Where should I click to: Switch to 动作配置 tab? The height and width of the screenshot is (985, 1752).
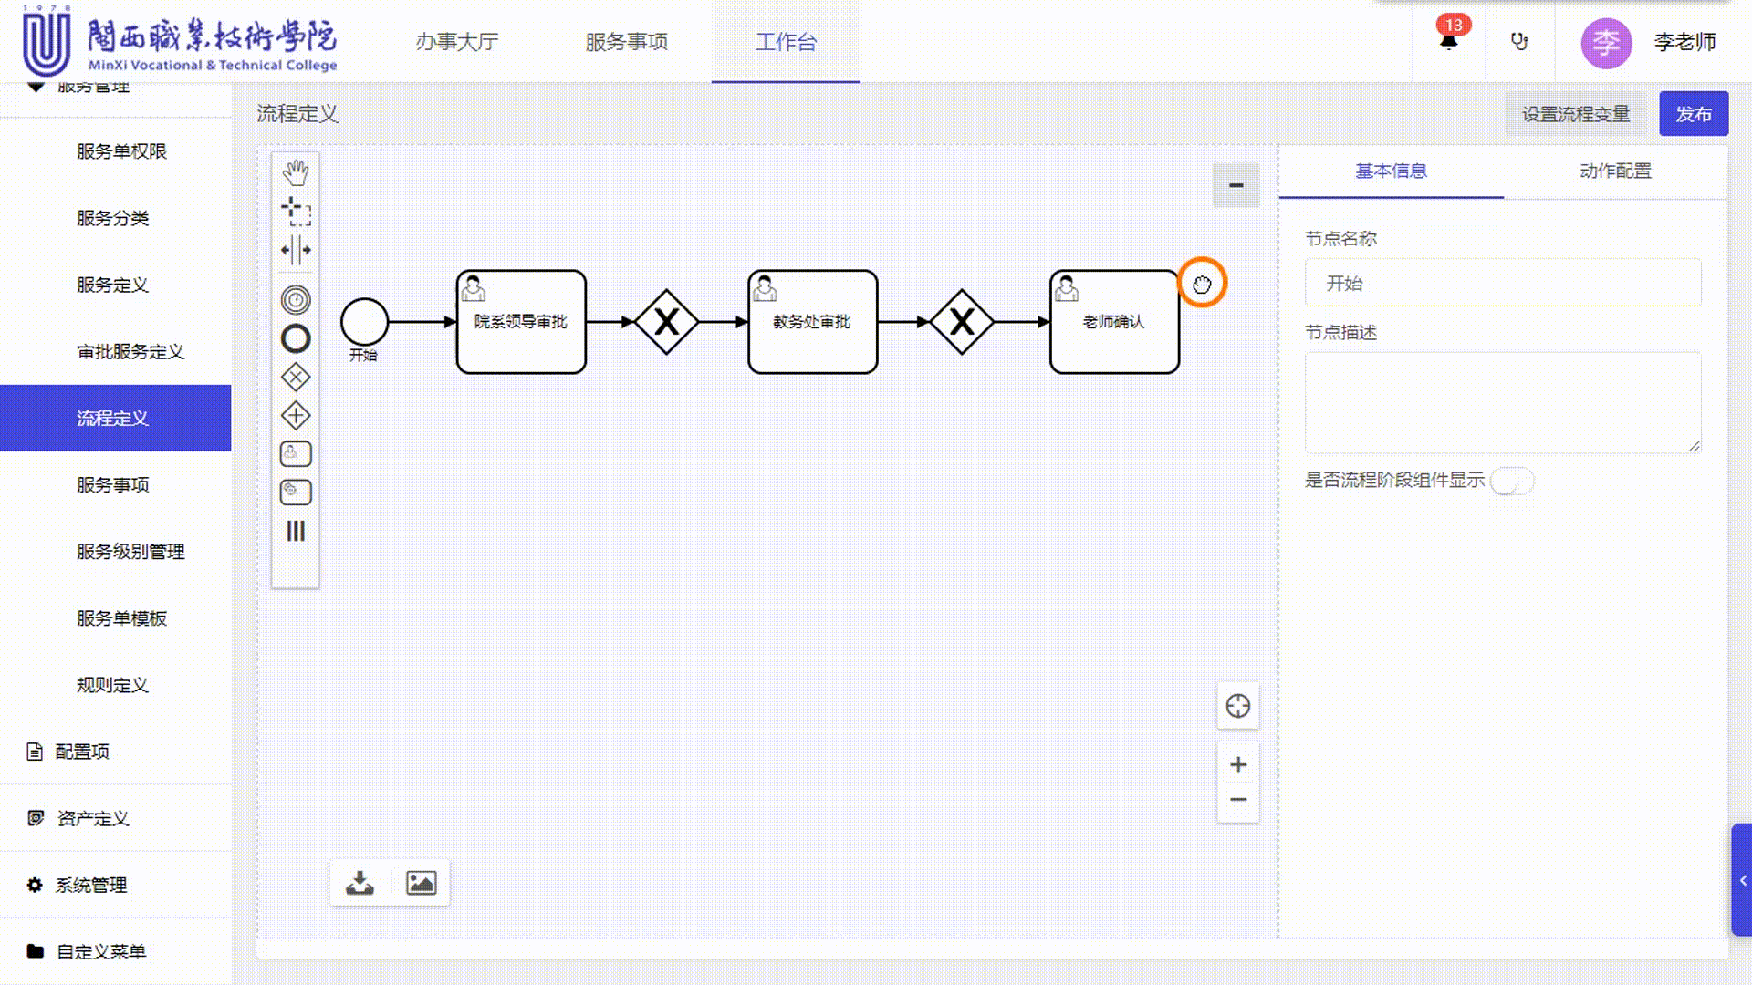(x=1615, y=171)
